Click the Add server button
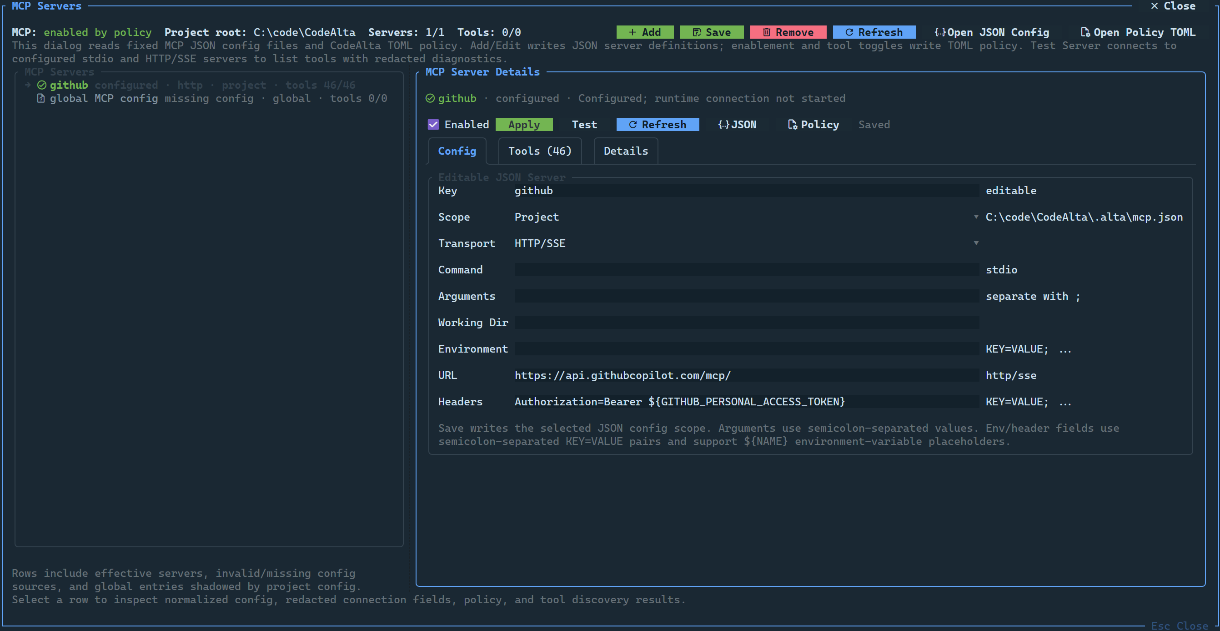 click(x=645, y=32)
